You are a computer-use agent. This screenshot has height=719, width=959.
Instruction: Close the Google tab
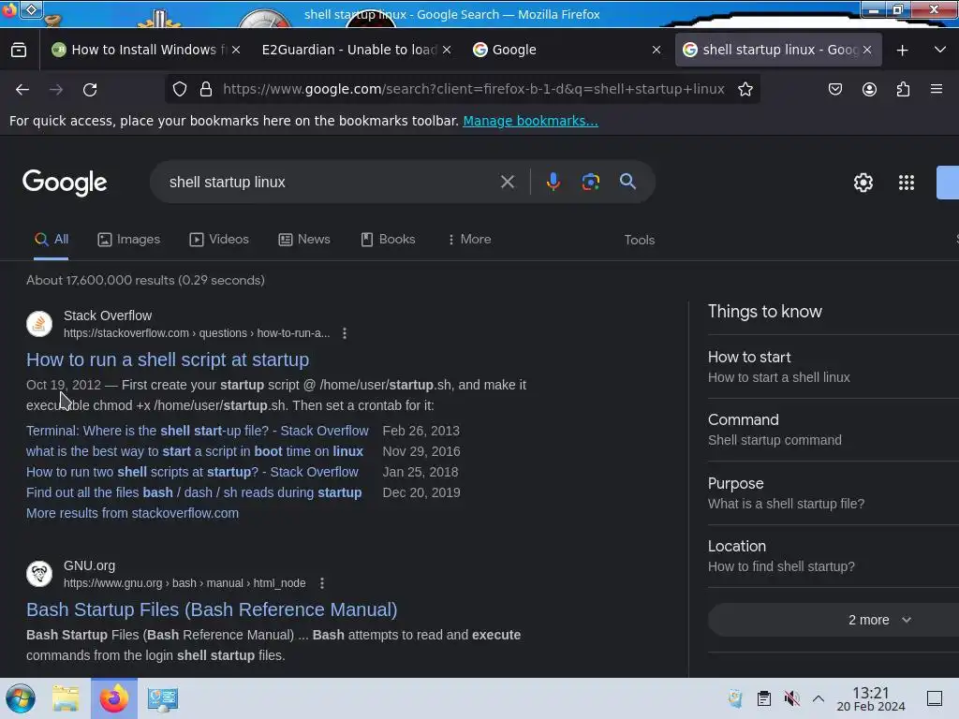[x=657, y=50]
